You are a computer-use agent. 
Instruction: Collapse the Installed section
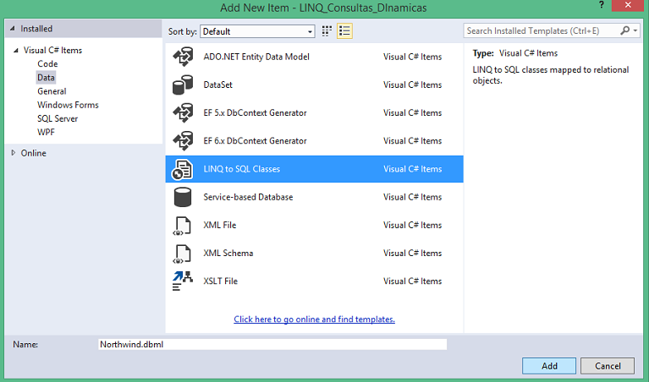[x=13, y=29]
